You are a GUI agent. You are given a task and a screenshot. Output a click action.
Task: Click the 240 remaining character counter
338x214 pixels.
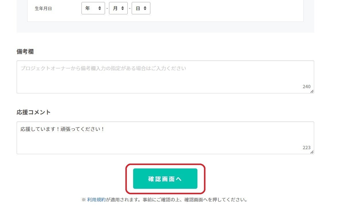click(x=306, y=87)
